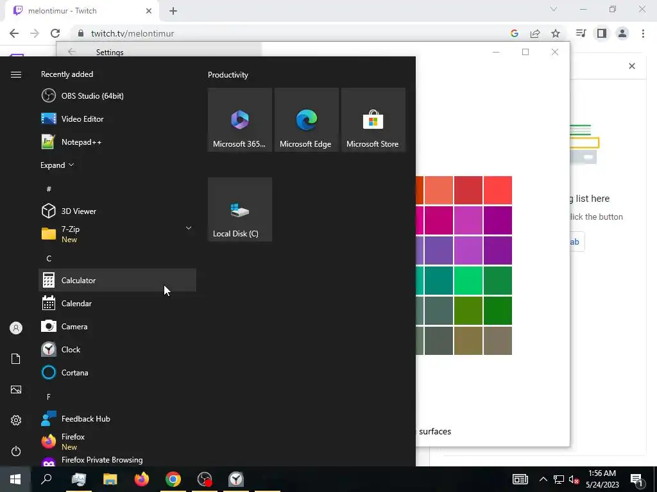Bookmark this page with the star
This screenshot has height=492, width=657.
(x=556, y=33)
